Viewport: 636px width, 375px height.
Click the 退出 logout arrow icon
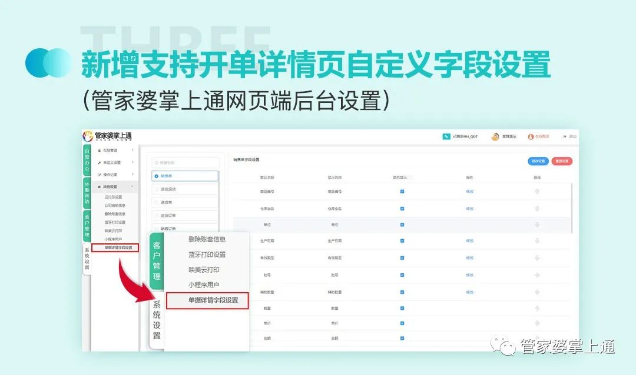pyautogui.click(x=564, y=136)
